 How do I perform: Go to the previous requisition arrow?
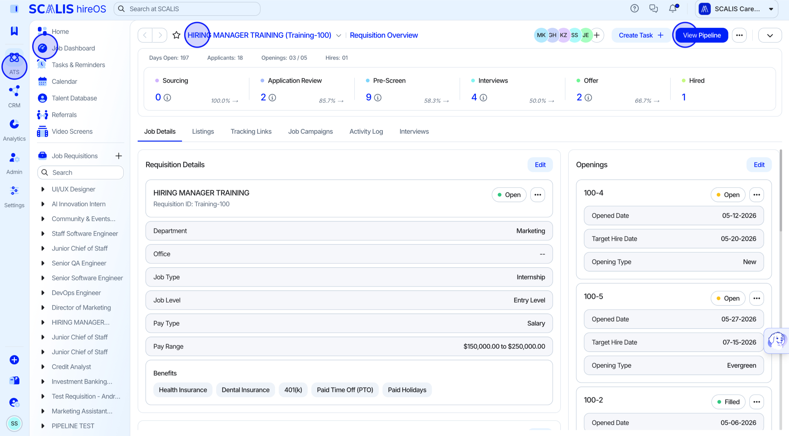click(145, 35)
